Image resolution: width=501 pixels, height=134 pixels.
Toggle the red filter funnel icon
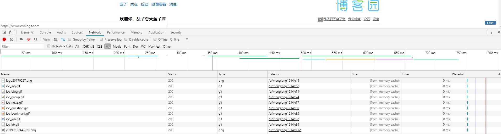tap(29, 40)
